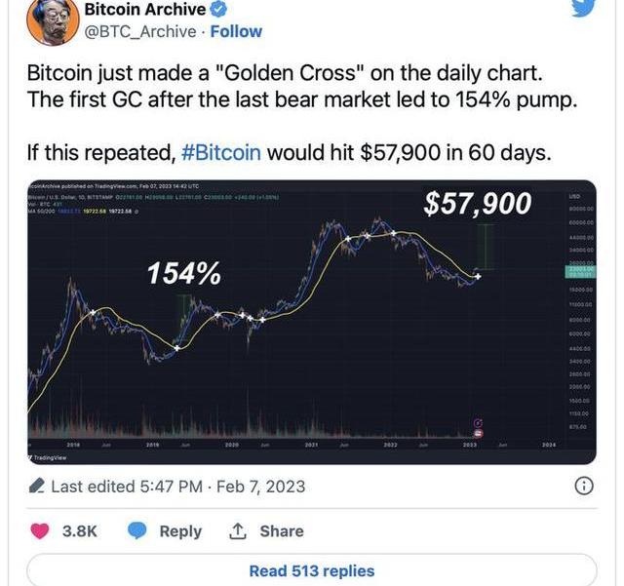Click the 3.8K likes count
The width and height of the screenshot is (624, 586).
[80, 531]
